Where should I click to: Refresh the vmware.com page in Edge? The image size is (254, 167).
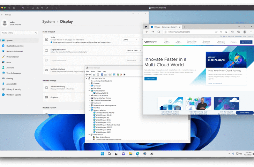[x=159, y=32]
